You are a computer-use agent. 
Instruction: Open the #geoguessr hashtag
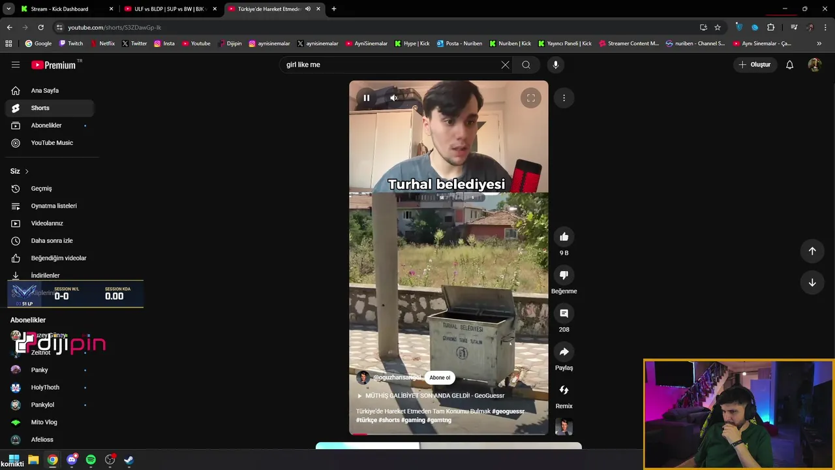pyautogui.click(x=508, y=411)
